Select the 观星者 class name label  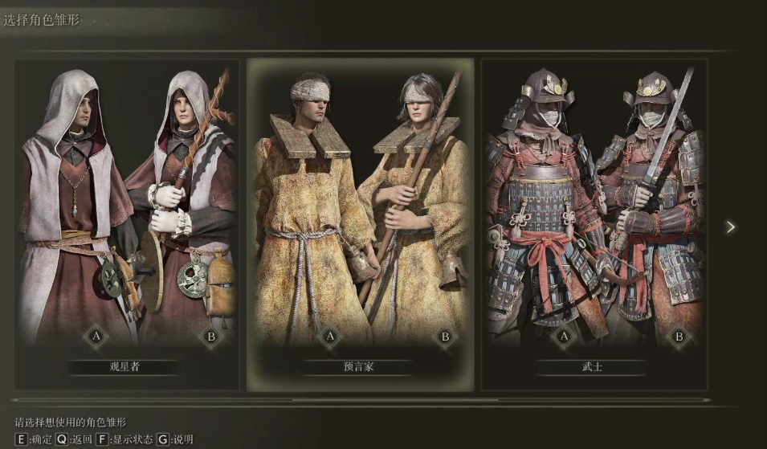[x=124, y=367]
